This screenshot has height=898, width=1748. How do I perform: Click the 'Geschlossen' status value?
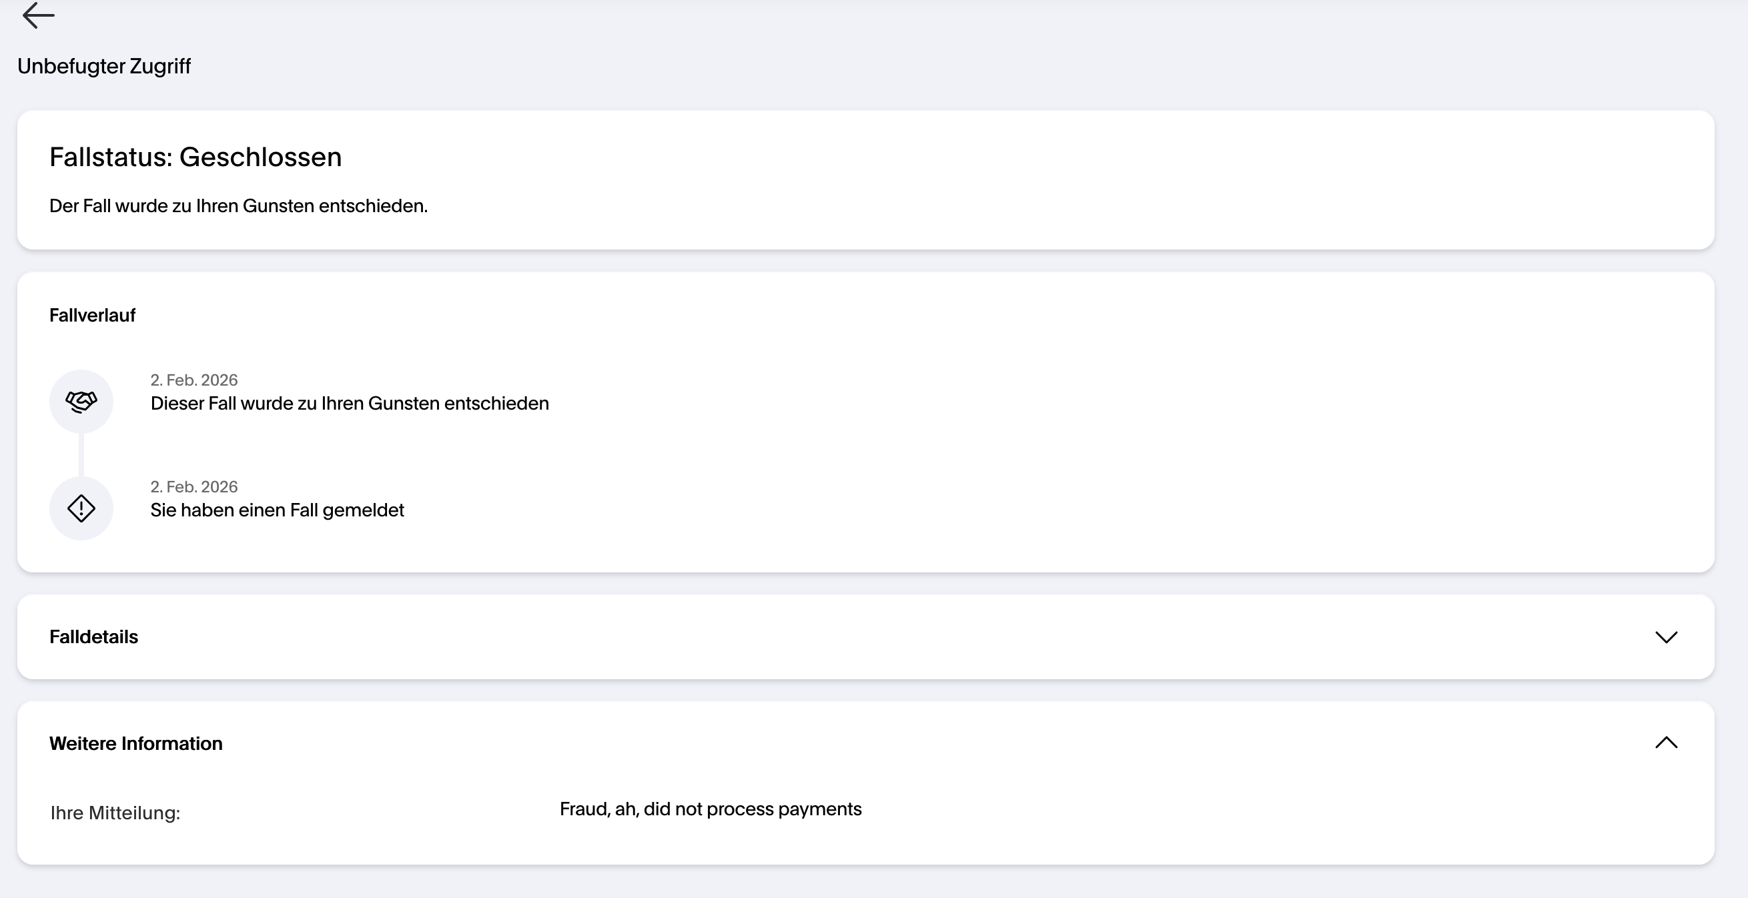(x=261, y=157)
